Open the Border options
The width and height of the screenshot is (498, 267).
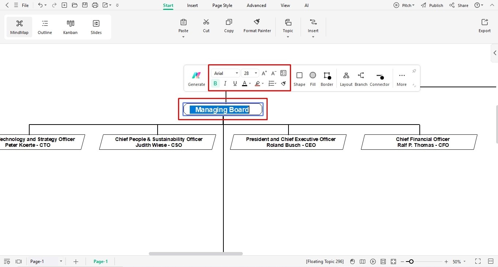pyautogui.click(x=327, y=79)
